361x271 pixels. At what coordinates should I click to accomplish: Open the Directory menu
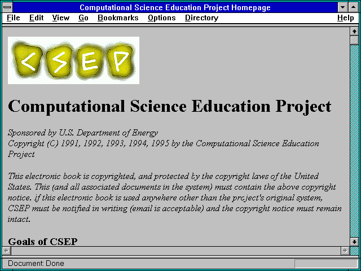point(202,18)
